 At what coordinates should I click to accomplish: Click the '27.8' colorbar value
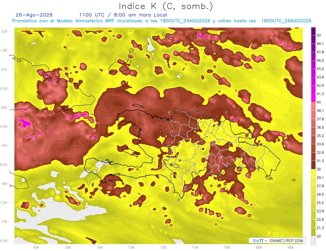pyautogui.click(x=320, y=186)
